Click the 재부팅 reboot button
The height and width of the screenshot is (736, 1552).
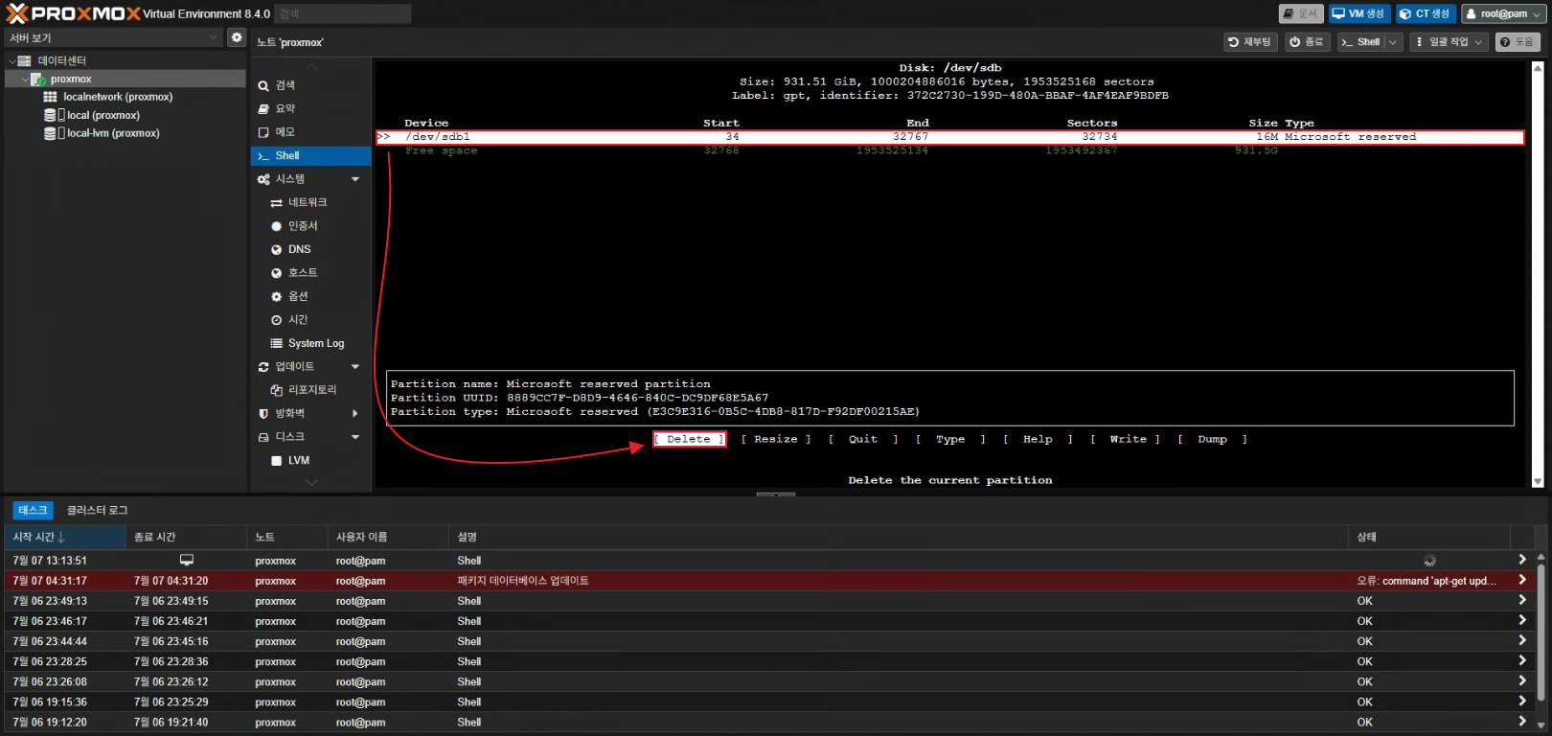click(x=1250, y=42)
